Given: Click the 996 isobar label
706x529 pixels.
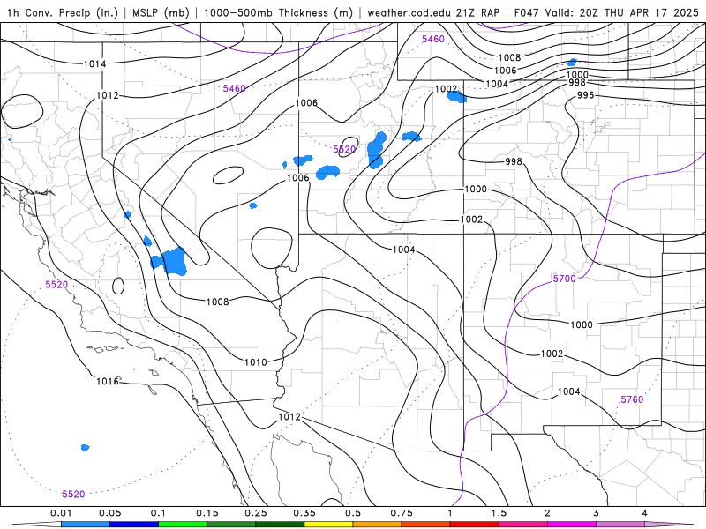Looking at the screenshot, I should click(585, 95).
